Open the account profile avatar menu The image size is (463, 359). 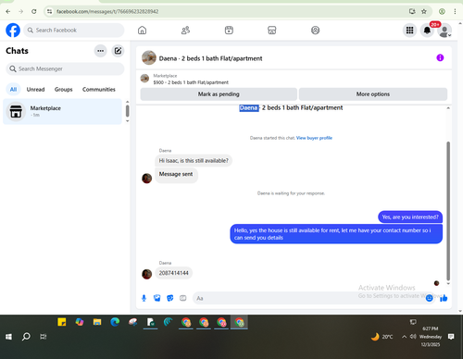pyautogui.click(x=444, y=31)
